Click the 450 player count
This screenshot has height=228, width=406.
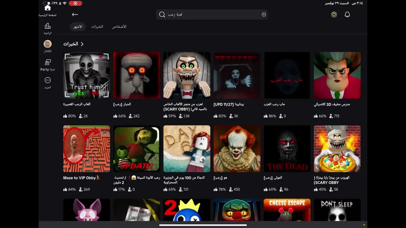pyautogui.click(x=234, y=189)
